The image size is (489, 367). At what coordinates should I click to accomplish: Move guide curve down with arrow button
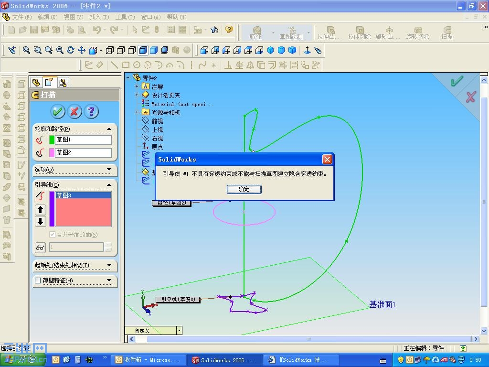coord(40,221)
